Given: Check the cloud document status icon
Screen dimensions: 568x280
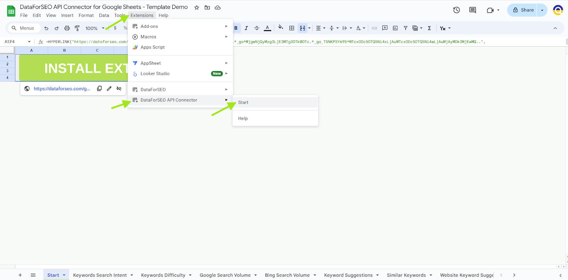Looking at the screenshot, I should click(x=218, y=7).
